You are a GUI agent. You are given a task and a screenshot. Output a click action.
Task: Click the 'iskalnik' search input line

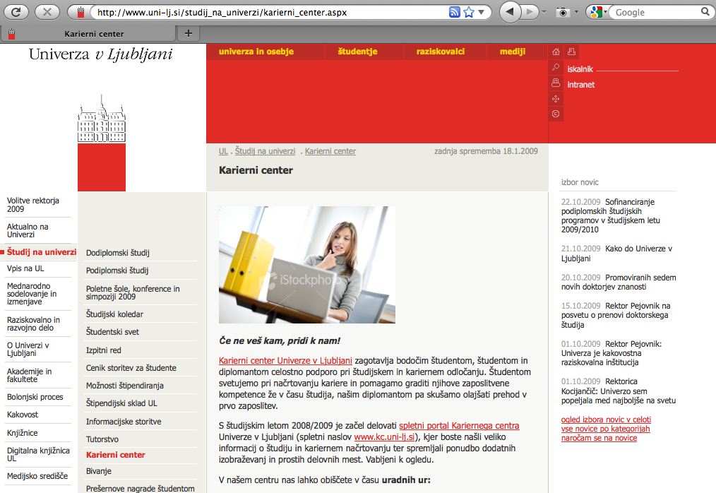638,69
